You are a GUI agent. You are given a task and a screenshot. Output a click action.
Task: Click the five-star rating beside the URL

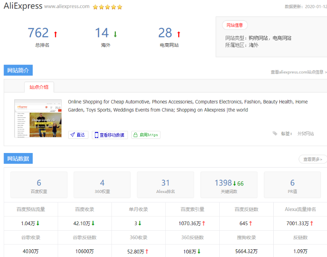[x=108, y=7]
